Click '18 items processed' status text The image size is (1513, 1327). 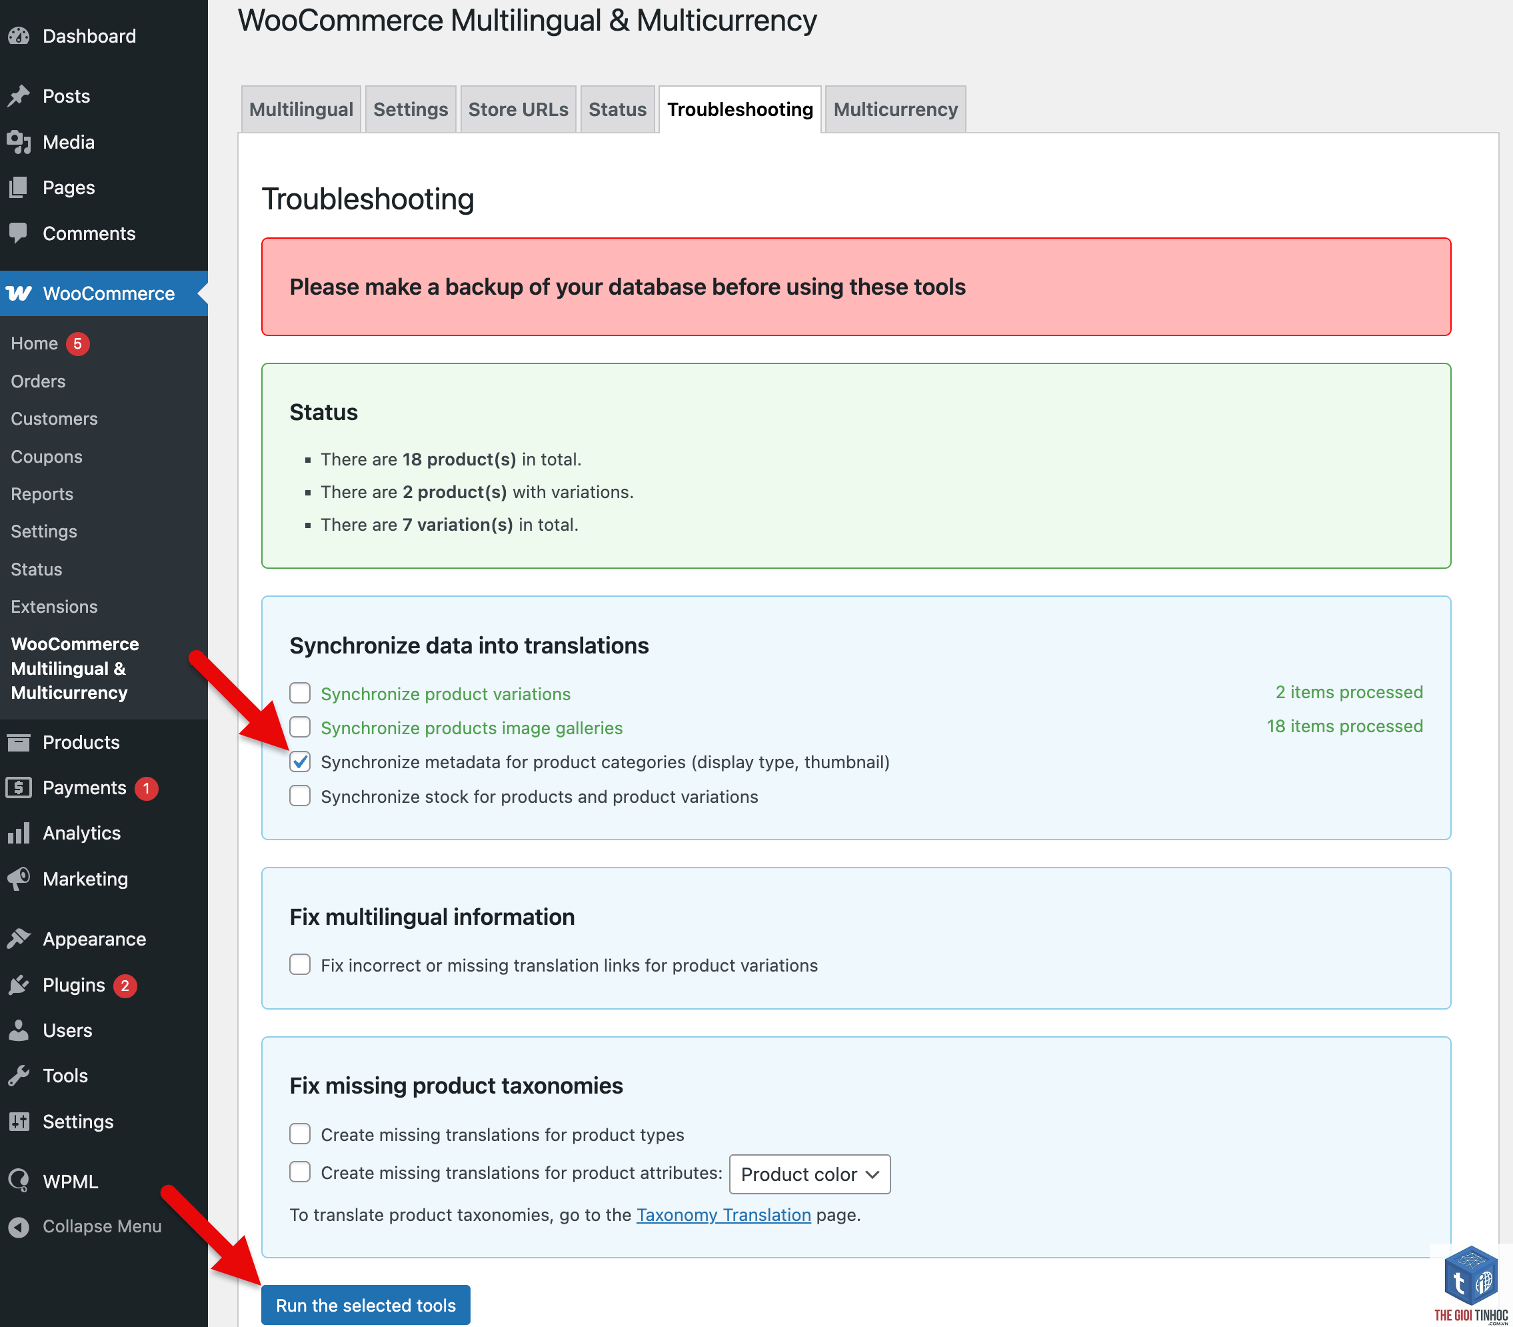click(x=1344, y=726)
